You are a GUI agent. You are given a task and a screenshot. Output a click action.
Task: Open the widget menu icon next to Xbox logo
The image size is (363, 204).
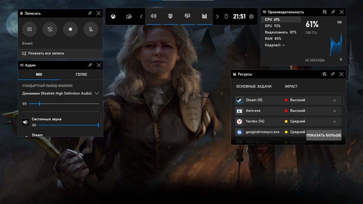pyautogui.click(x=129, y=16)
